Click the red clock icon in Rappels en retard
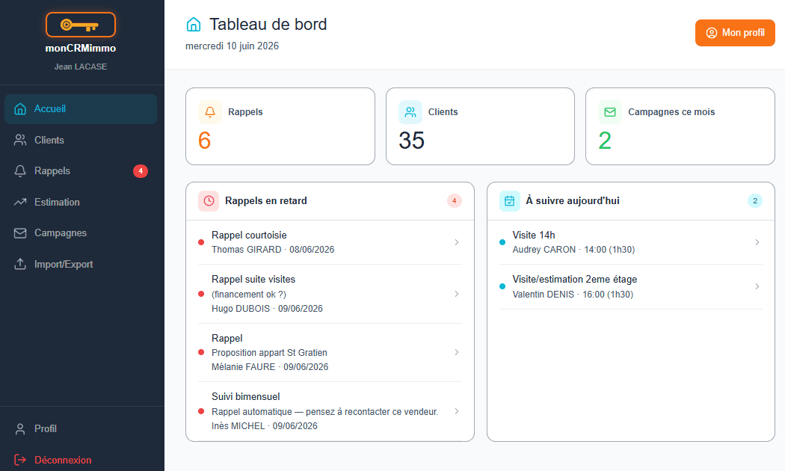 point(209,200)
